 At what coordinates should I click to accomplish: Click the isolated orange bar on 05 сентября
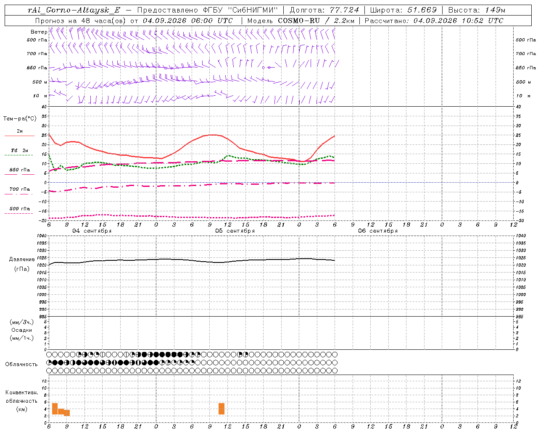tap(222, 409)
